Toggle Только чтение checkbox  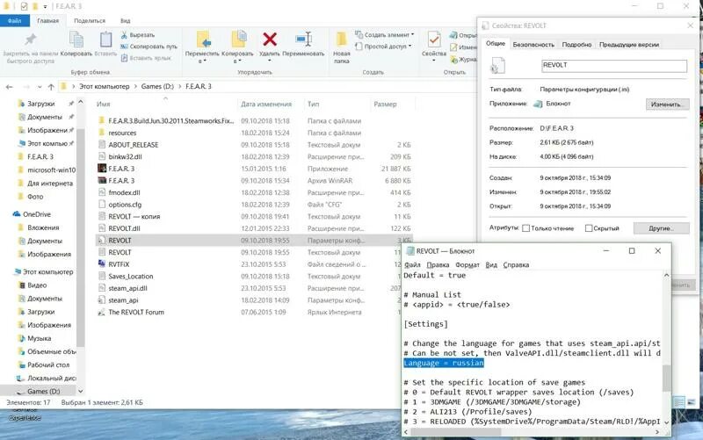[x=525, y=228]
